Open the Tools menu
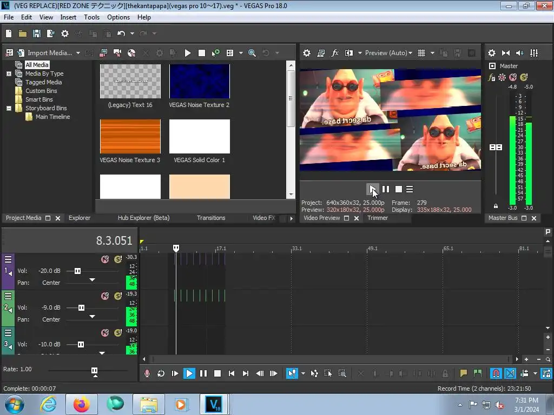 (x=91, y=17)
